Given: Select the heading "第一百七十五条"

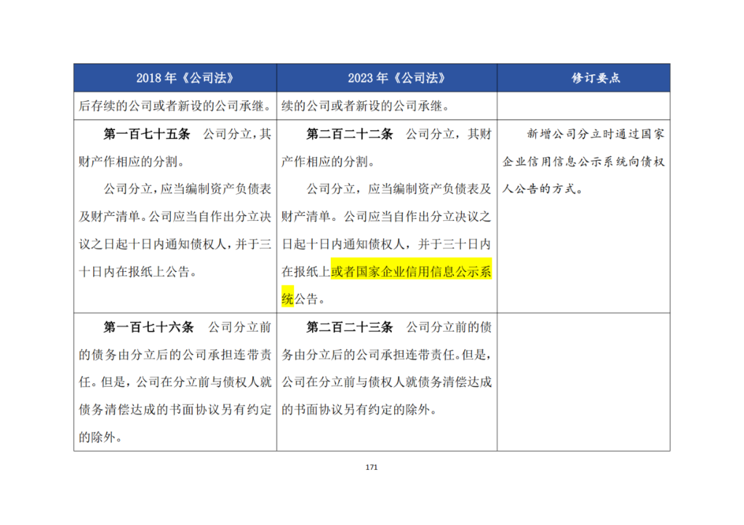Looking at the screenshot, I should [147, 134].
